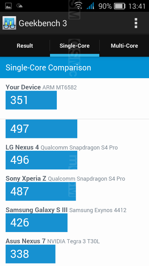Tap the Your Device 351 score bar

tap(31, 100)
